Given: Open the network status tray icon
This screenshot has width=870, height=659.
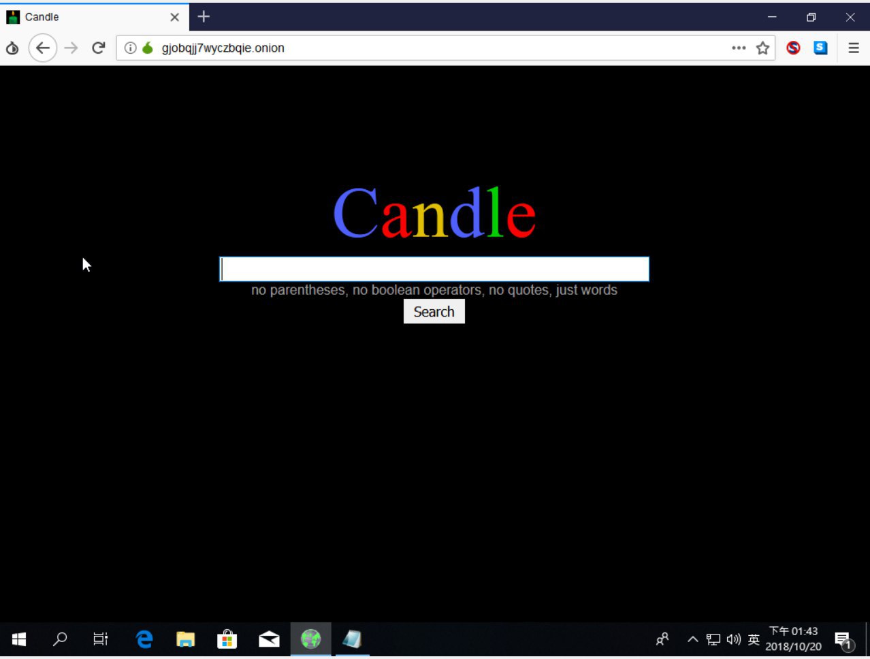Looking at the screenshot, I should (713, 639).
